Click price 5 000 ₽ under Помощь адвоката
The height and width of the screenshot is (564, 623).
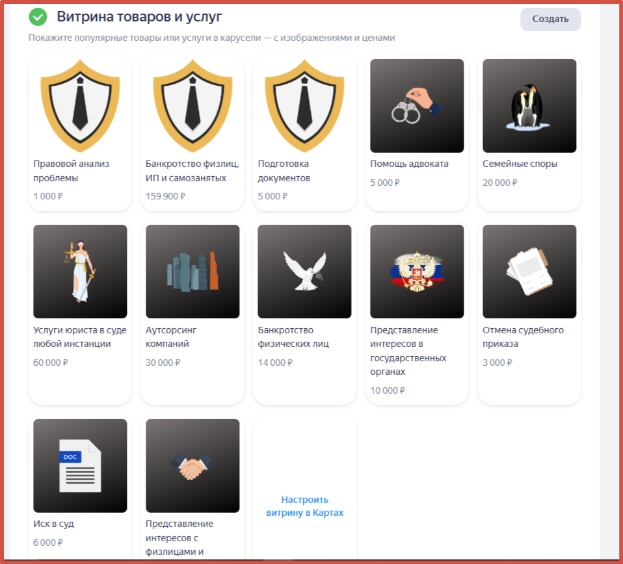385,183
